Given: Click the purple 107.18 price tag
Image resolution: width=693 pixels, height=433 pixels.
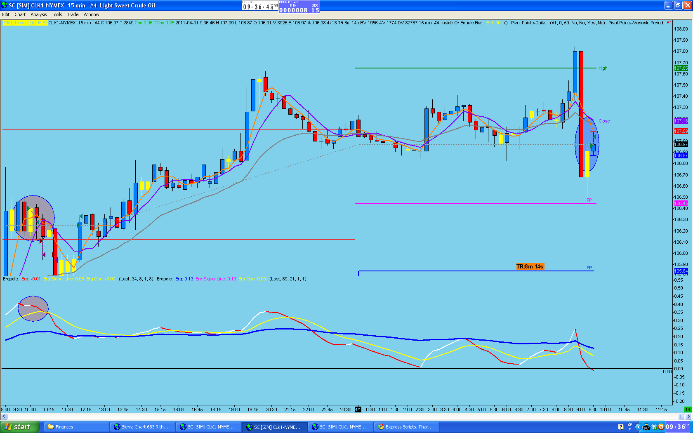Looking at the screenshot, I should click(x=681, y=121).
